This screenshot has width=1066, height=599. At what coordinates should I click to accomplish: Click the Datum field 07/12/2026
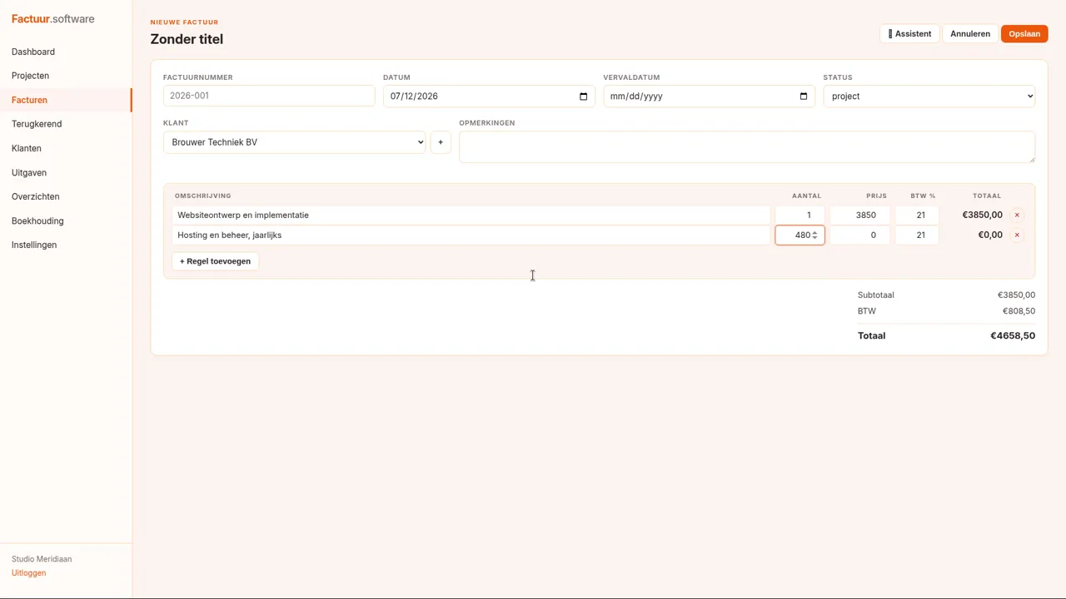[x=489, y=96]
